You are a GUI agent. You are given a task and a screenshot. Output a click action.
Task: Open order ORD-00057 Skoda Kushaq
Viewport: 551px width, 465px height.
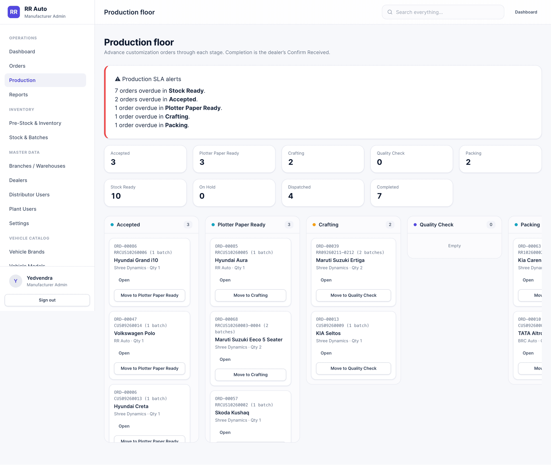tap(225, 433)
